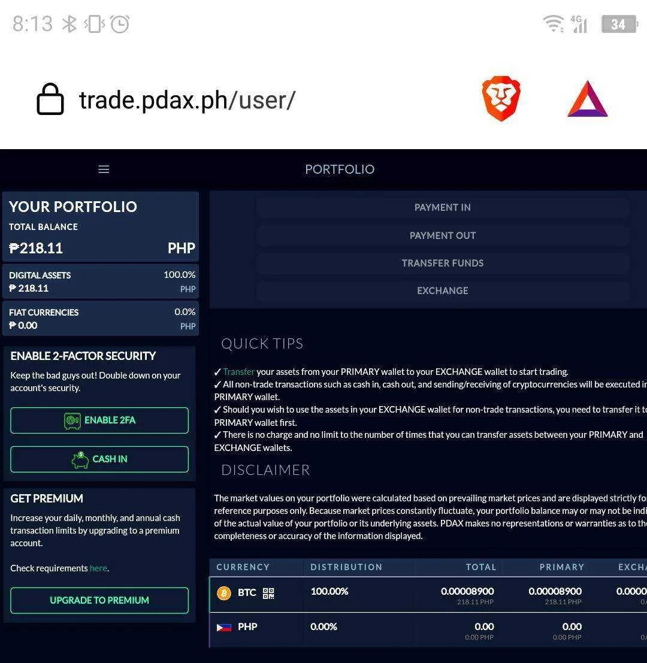Open the Payment Out option
This screenshot has width=647, height=663.
tap(442, 235)
